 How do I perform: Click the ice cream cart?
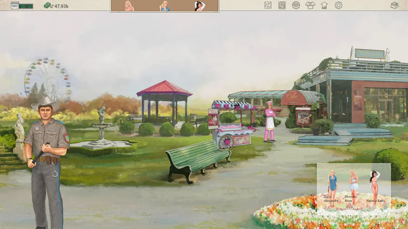tap(233, 125)
